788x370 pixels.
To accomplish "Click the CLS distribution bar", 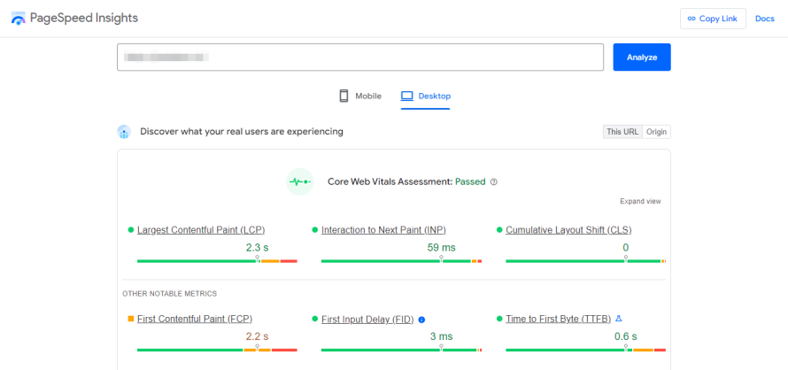I will [586, 261].
